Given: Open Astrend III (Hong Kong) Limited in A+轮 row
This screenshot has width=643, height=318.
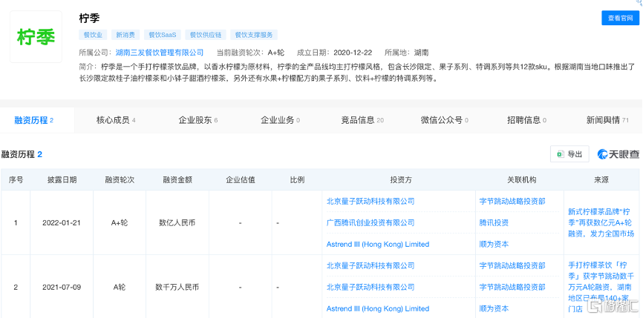Looking at the screenshot, I should pyautogui.click(x=378, y=245).
